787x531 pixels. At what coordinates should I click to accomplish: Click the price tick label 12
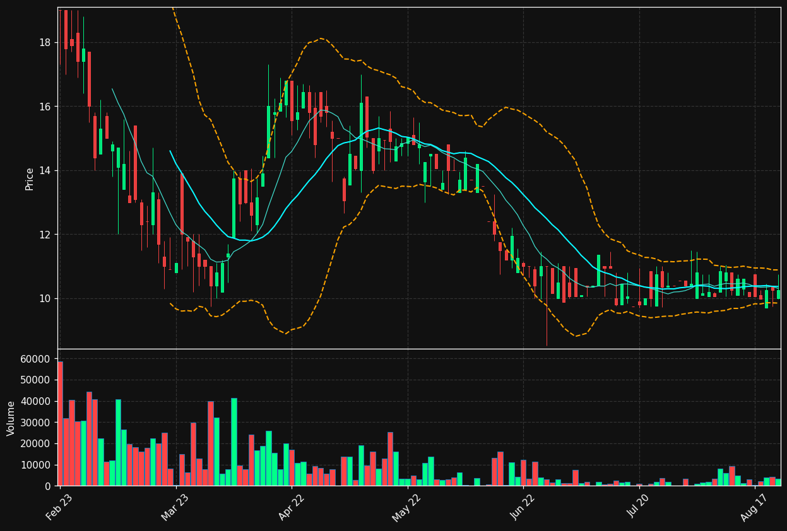pyautogui.click(x=45, y=235)
